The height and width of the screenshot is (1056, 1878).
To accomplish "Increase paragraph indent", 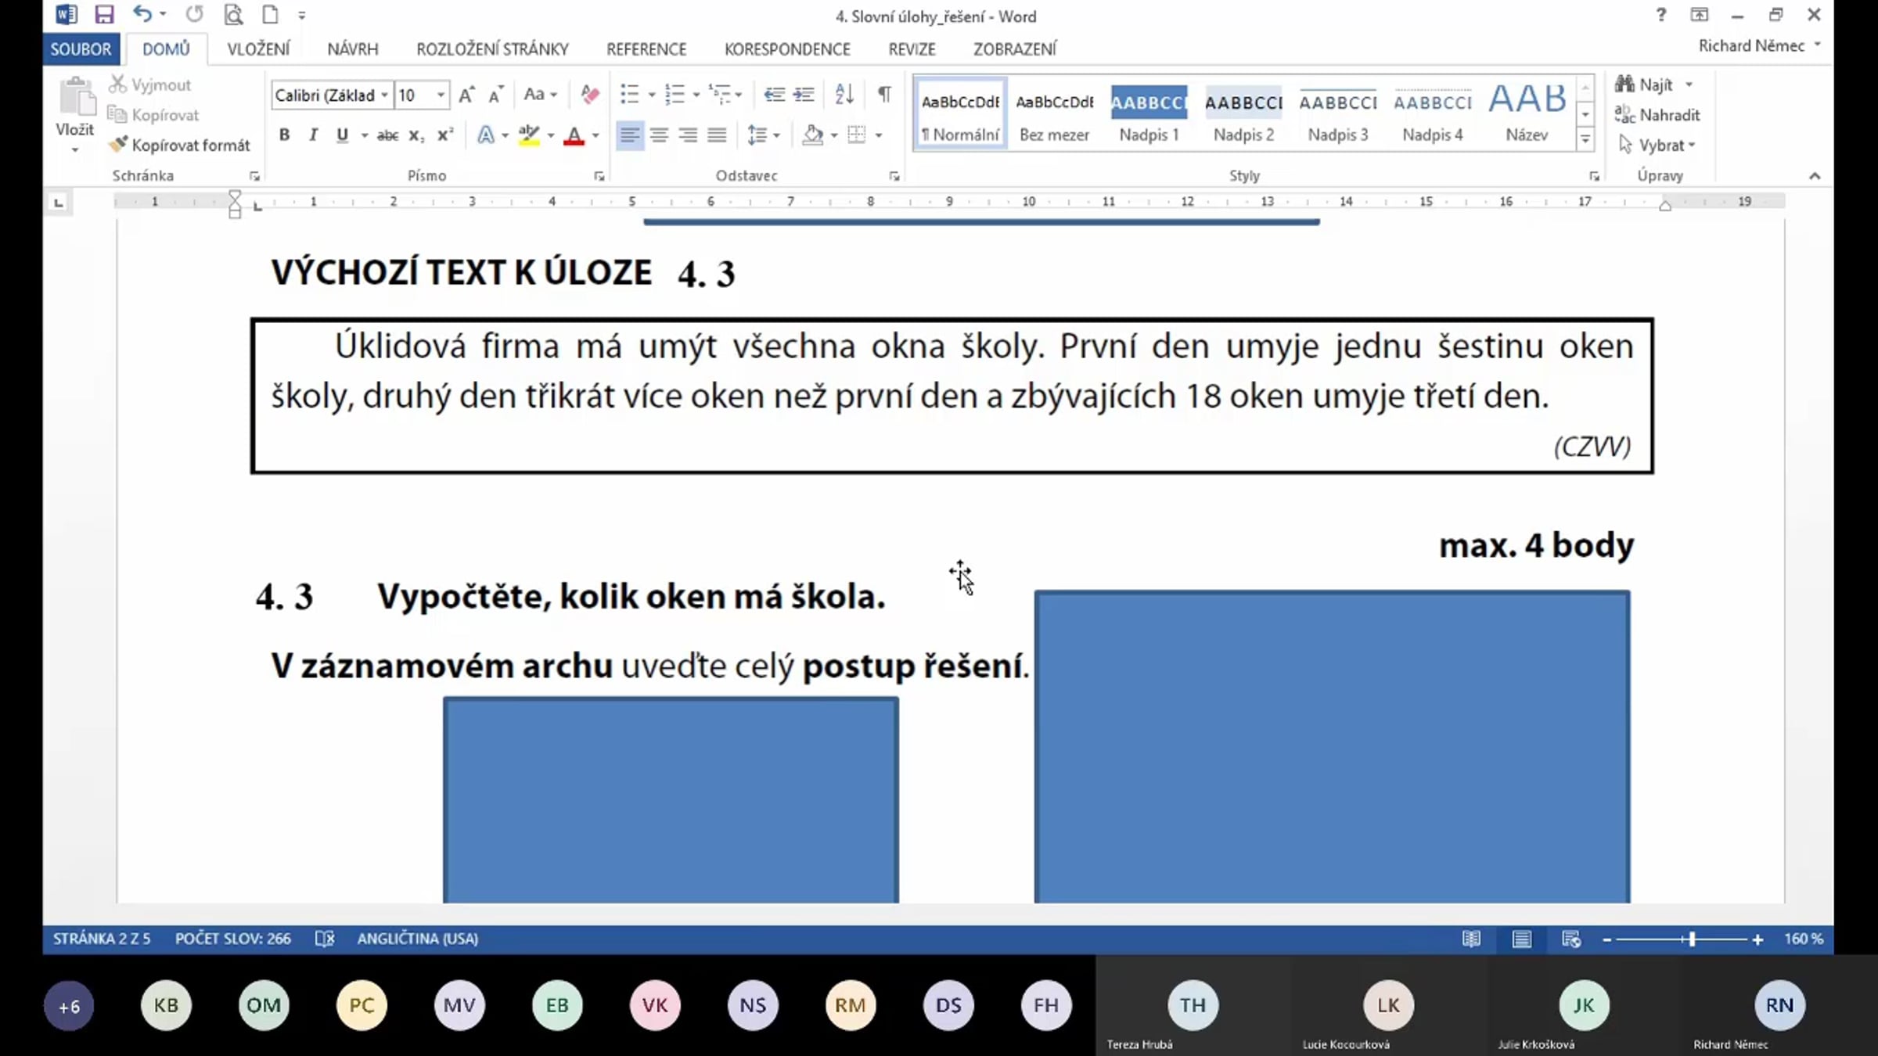I will (804, 95).
